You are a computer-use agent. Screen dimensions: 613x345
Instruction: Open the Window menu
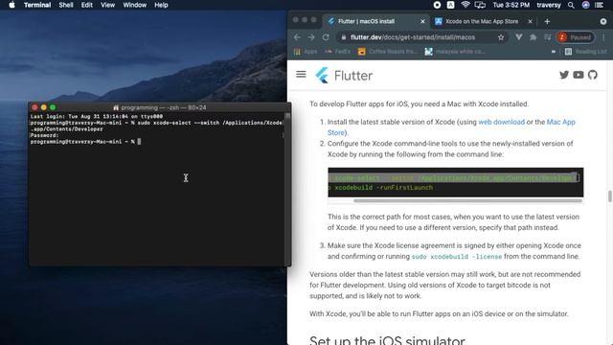pyautogui.click(x=134, y=5)
